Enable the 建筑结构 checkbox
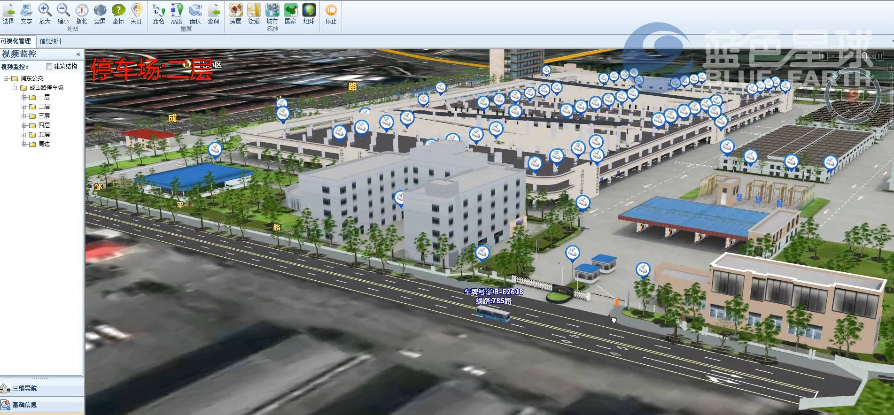The image size is (894, 415). click(49, 67)
